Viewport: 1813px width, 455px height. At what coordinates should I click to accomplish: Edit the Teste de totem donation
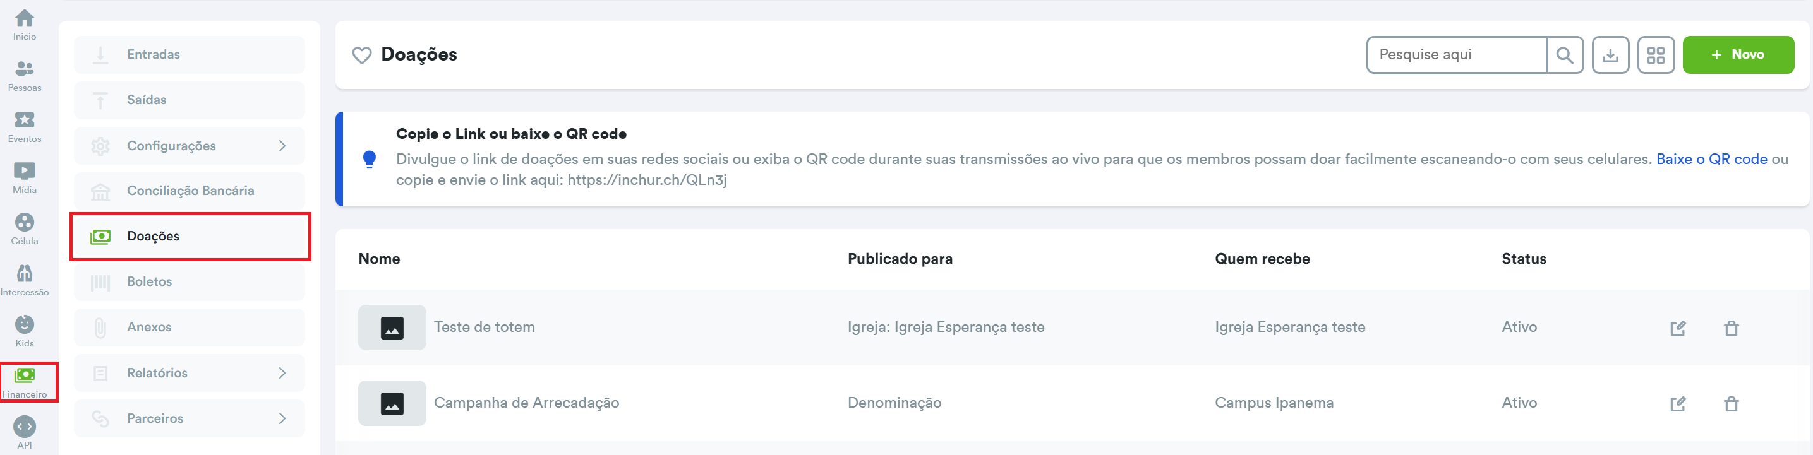pos(1678,328)
